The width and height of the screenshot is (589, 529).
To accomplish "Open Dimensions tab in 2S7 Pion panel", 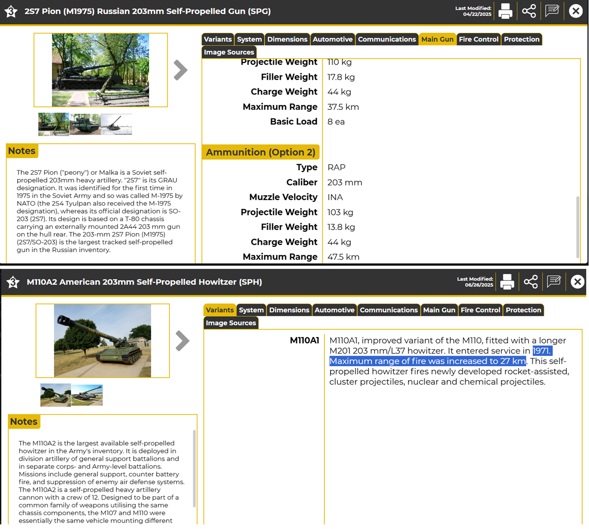I will pyautogui.click(x=287, y=39).
